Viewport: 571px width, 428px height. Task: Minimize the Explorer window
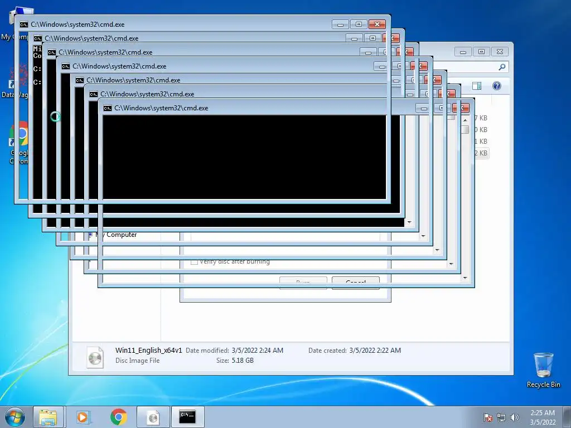[463, 52]
